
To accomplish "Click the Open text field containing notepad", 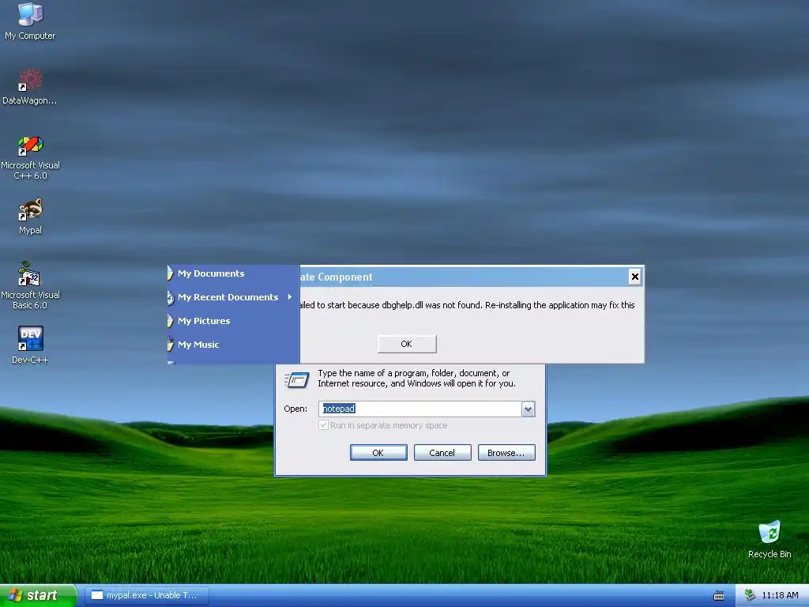I will coord(420,409).
